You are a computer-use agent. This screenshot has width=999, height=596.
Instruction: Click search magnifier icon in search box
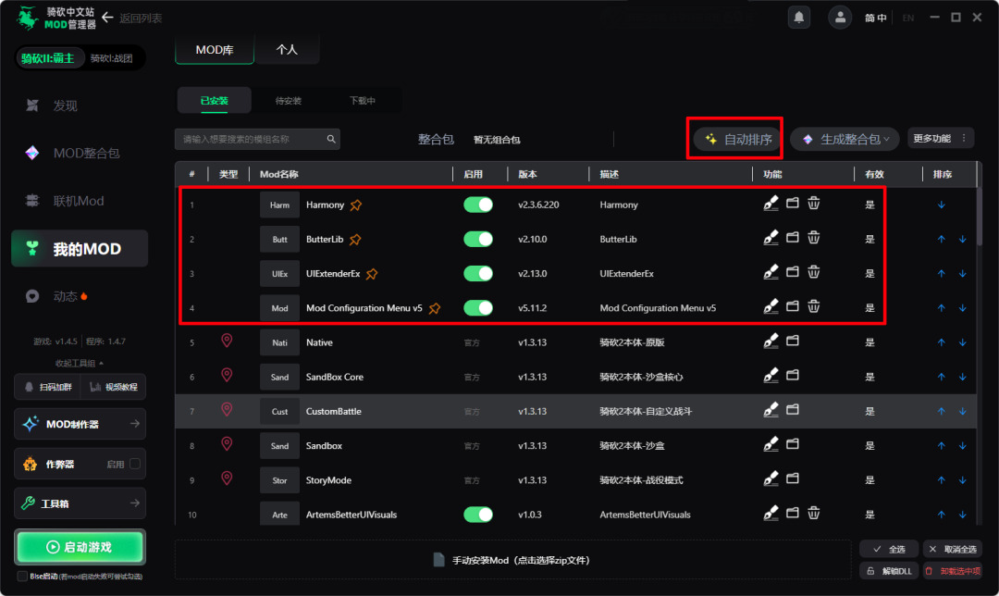pos(331,139)
